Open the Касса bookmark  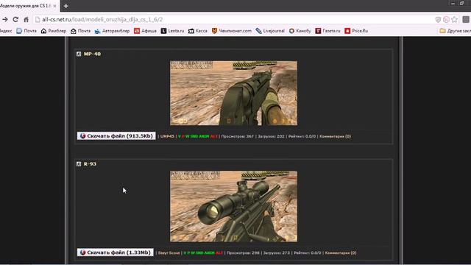click(x=198, y=31)
